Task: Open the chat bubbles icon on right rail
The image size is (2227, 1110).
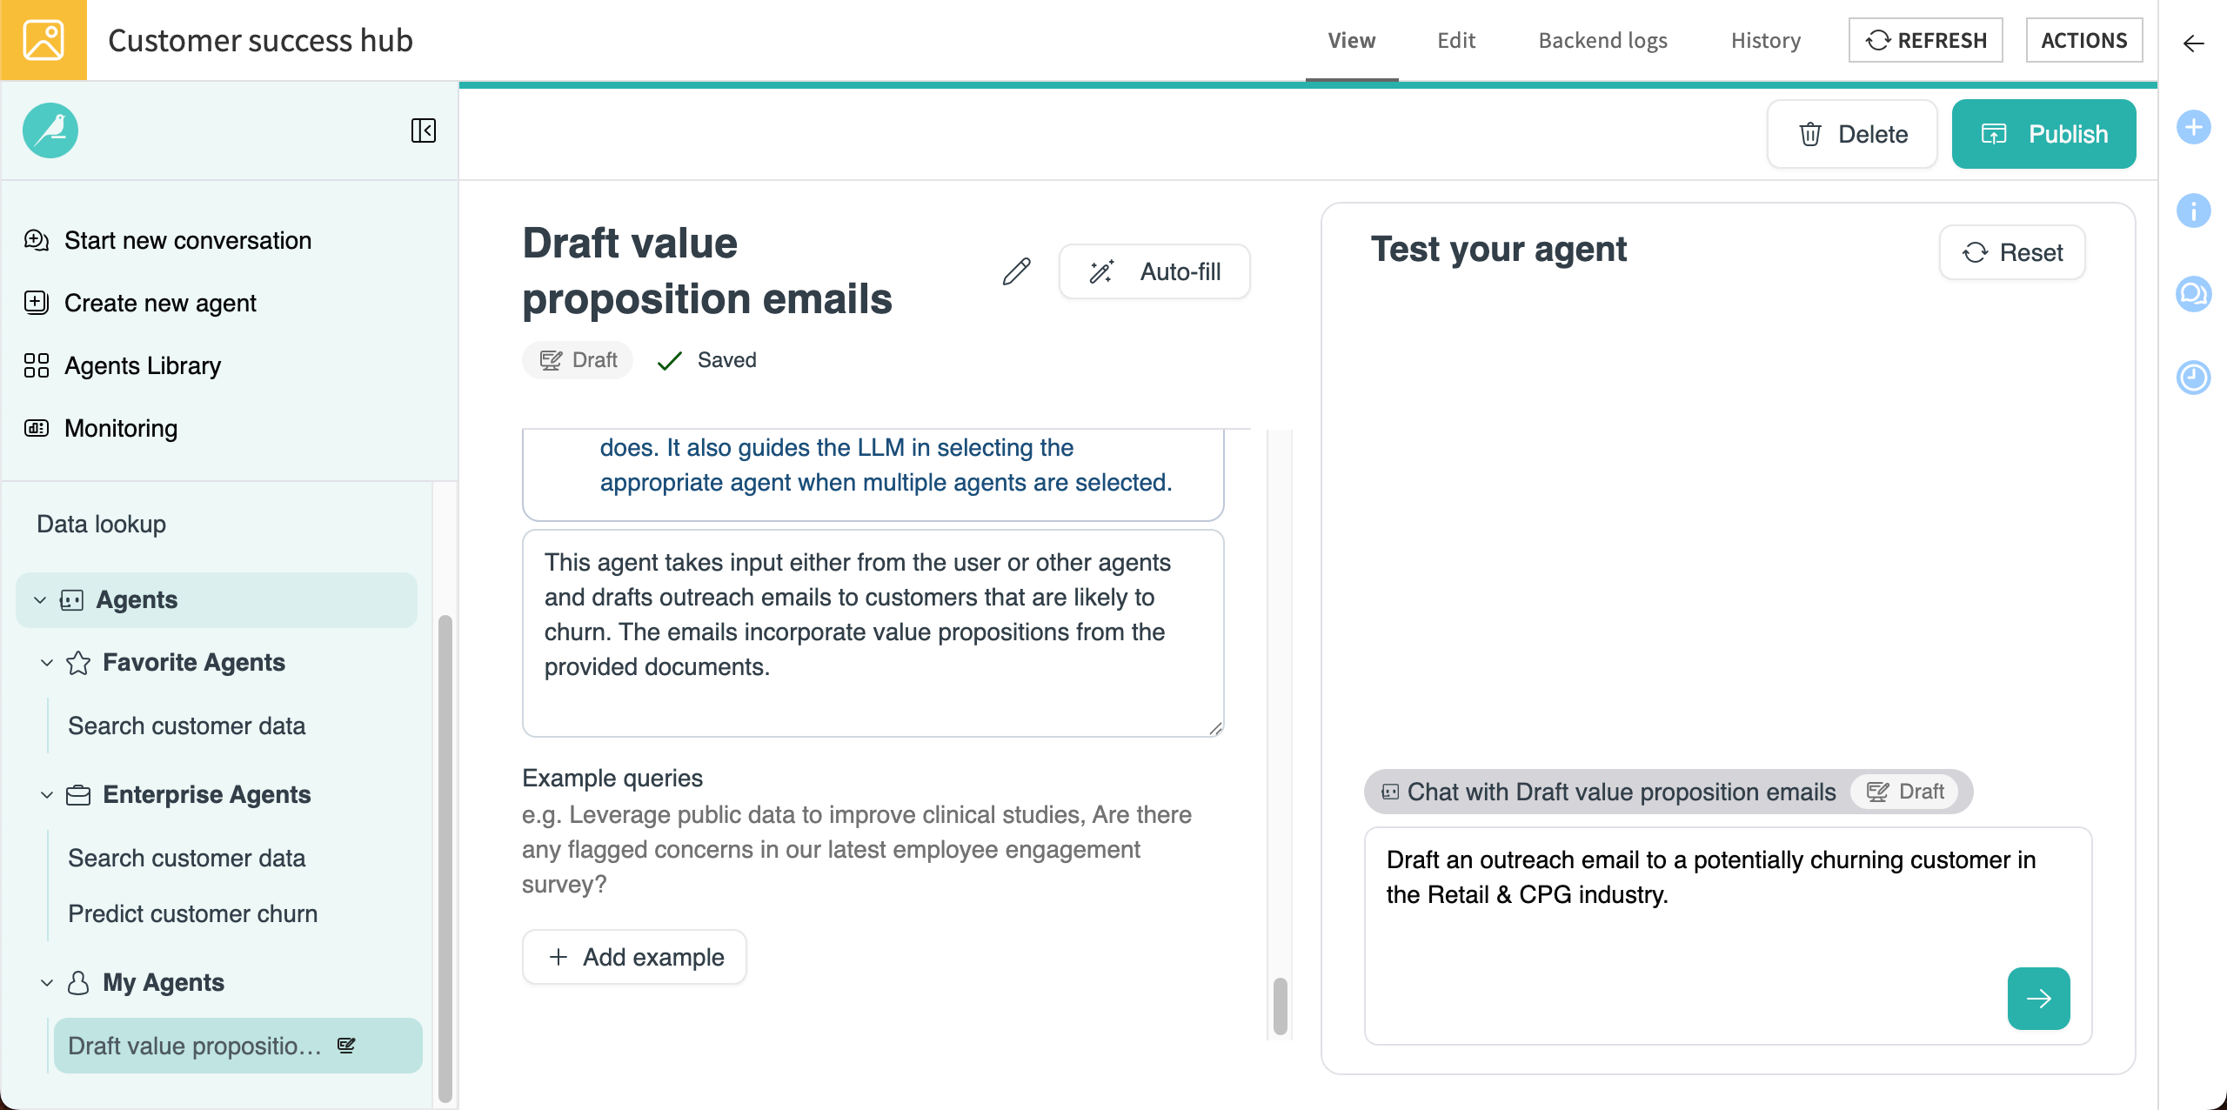Action: pos(2193,294)
